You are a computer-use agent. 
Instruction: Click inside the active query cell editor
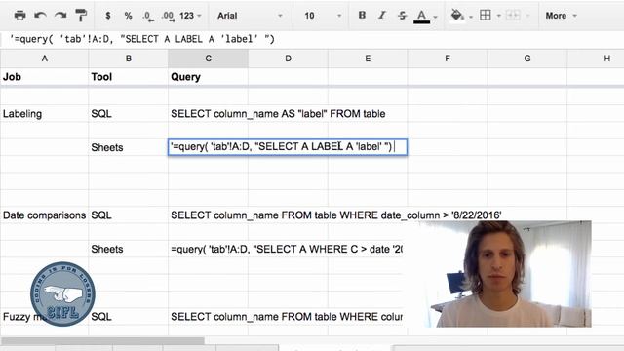tap(288, 147)
